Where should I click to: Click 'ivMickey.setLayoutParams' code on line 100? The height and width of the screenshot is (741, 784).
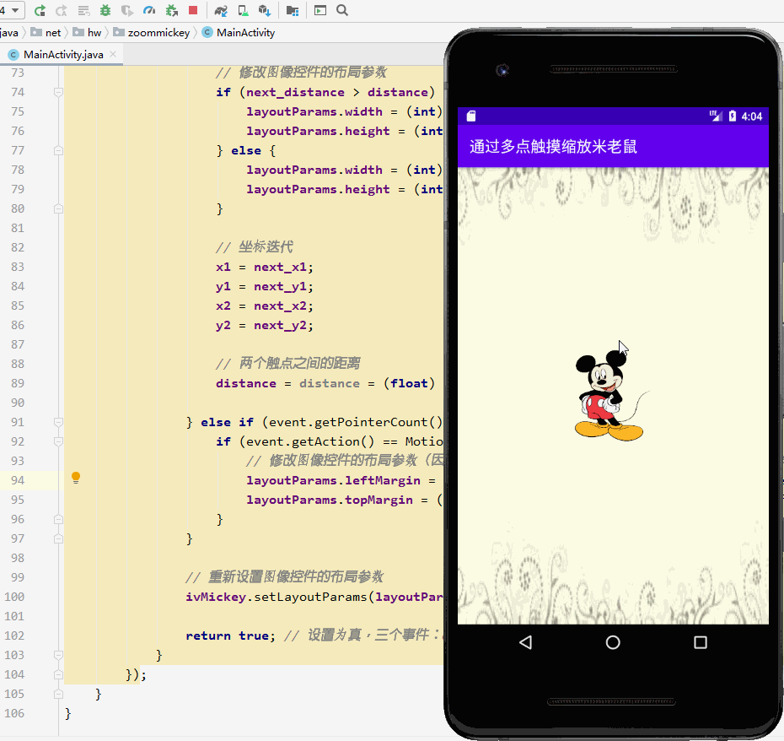(x=276, y=597)
